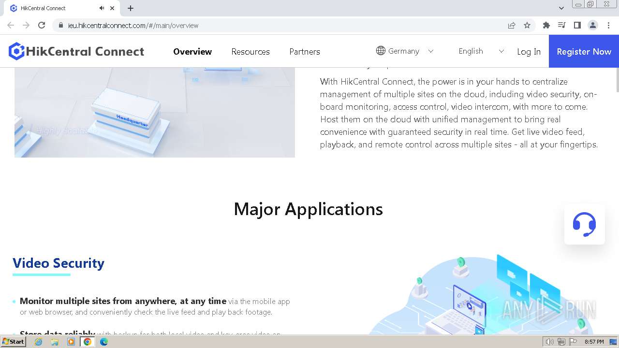Image resolution: width=619 pixels, height=348 pixels.
Task: Open the media controls icon
Action: click(562, 25)
